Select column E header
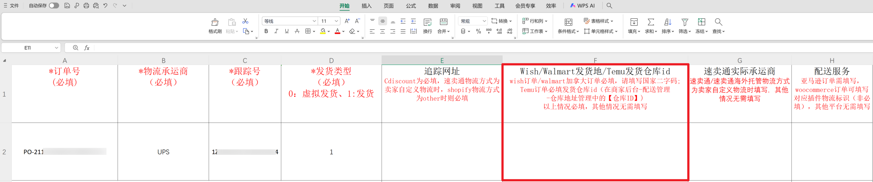 (x=442, y=60)
